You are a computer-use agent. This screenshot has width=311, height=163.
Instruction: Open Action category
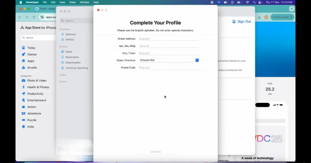pos(31,107)
